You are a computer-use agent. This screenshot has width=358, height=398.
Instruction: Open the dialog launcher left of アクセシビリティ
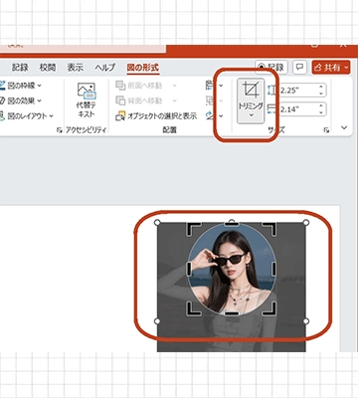(x=60, y=130)
